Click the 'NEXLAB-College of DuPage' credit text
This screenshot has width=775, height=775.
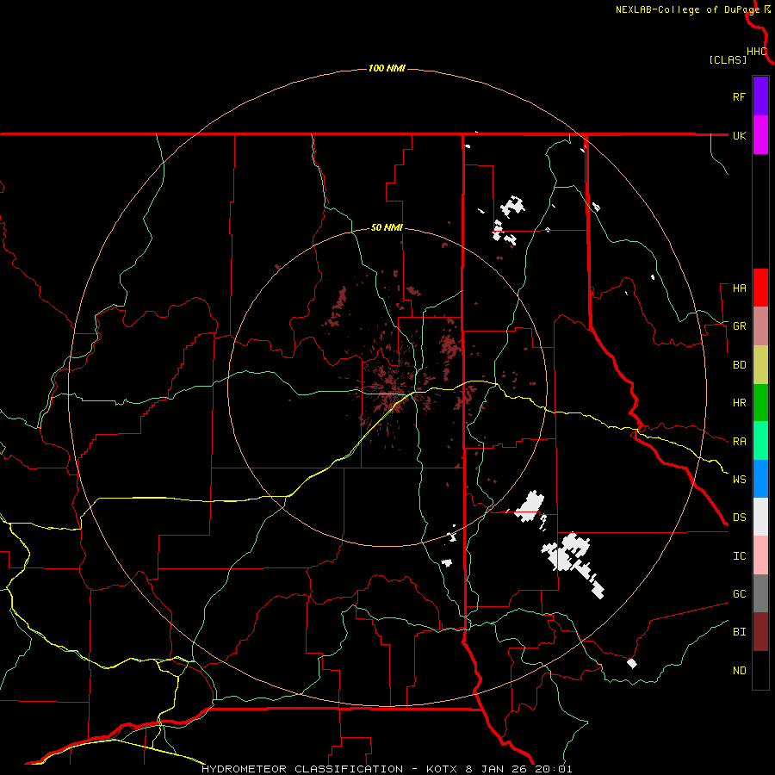[x=687, y=9]
